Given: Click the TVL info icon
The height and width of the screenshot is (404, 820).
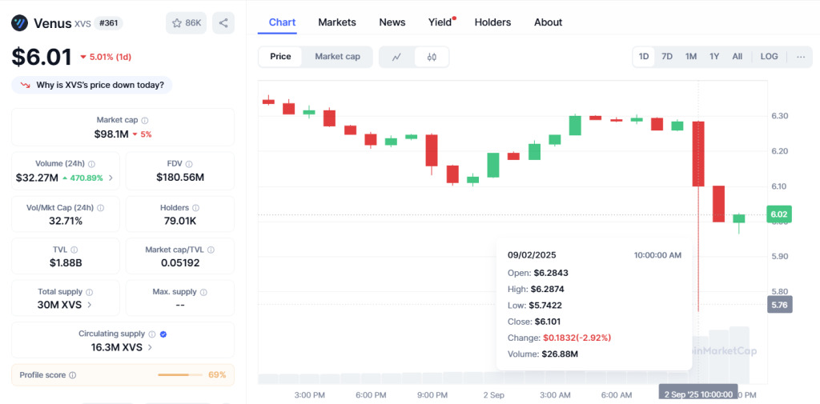Looking at the screenshot, I should coord(74,250).
